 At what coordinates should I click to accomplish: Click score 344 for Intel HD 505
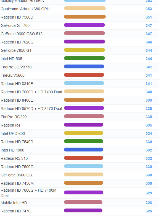pyautogui.click(x=149, y=59)
